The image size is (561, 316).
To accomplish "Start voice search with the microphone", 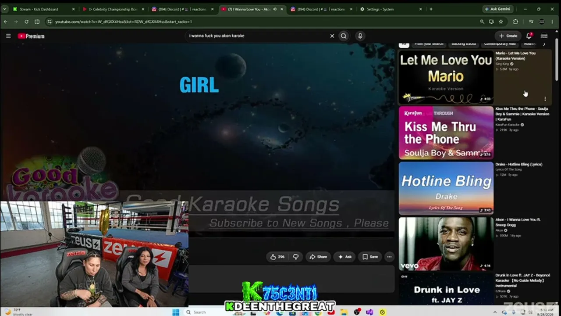I will pyautogui.click(x=360, y=36).
